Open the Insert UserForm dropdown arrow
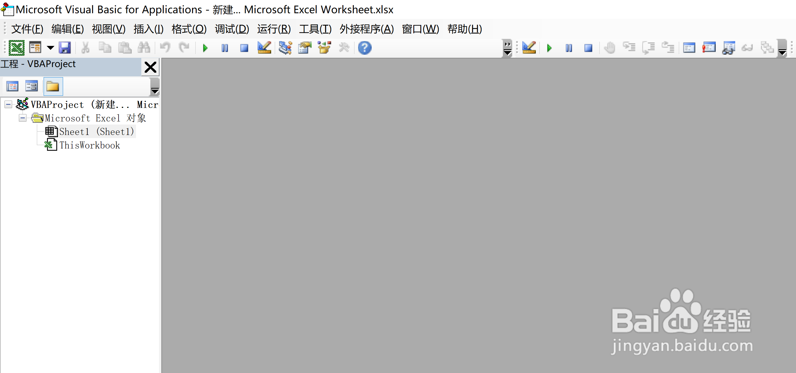This screenshot has height=373, width=796. point(50,48)
